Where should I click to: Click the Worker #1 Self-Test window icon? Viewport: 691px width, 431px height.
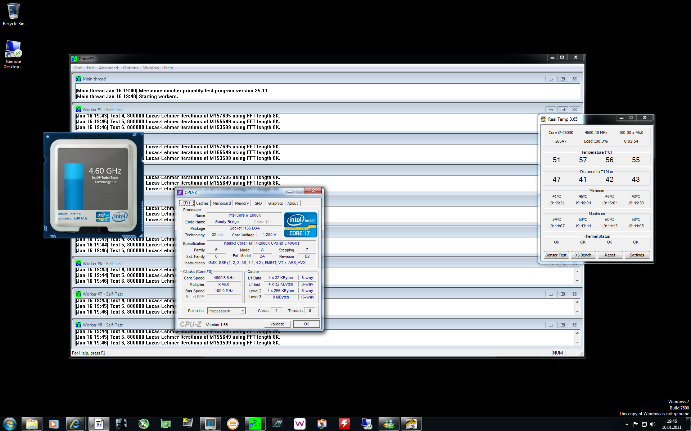point(78,109)
